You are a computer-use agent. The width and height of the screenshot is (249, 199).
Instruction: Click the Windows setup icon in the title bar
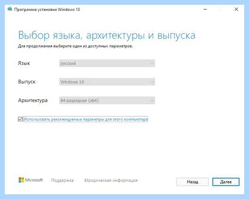(x=10, y=9)
